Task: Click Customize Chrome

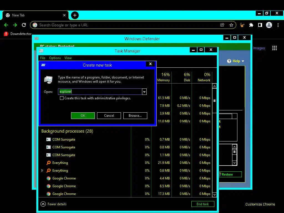Action: pos(260,204)
